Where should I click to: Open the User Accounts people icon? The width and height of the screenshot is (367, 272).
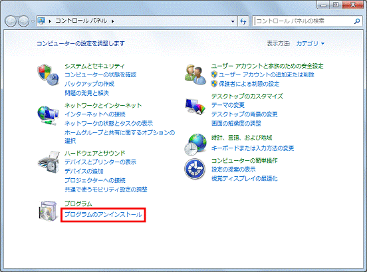coord(195,74)
